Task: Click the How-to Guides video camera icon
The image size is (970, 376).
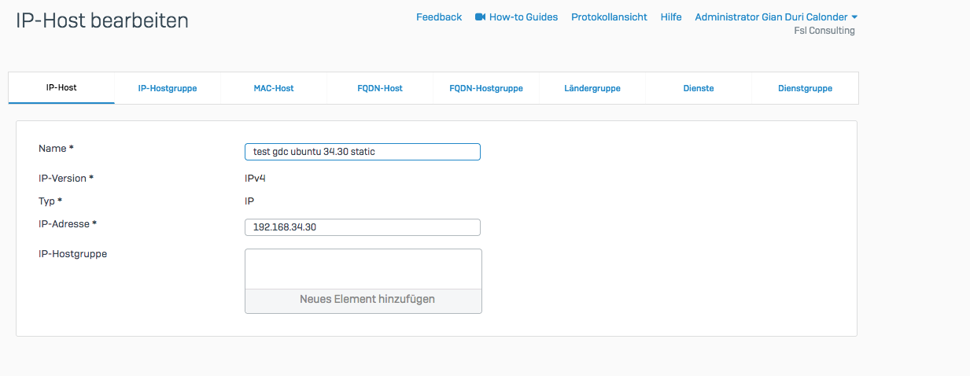Action: click(x=480, y=17)
